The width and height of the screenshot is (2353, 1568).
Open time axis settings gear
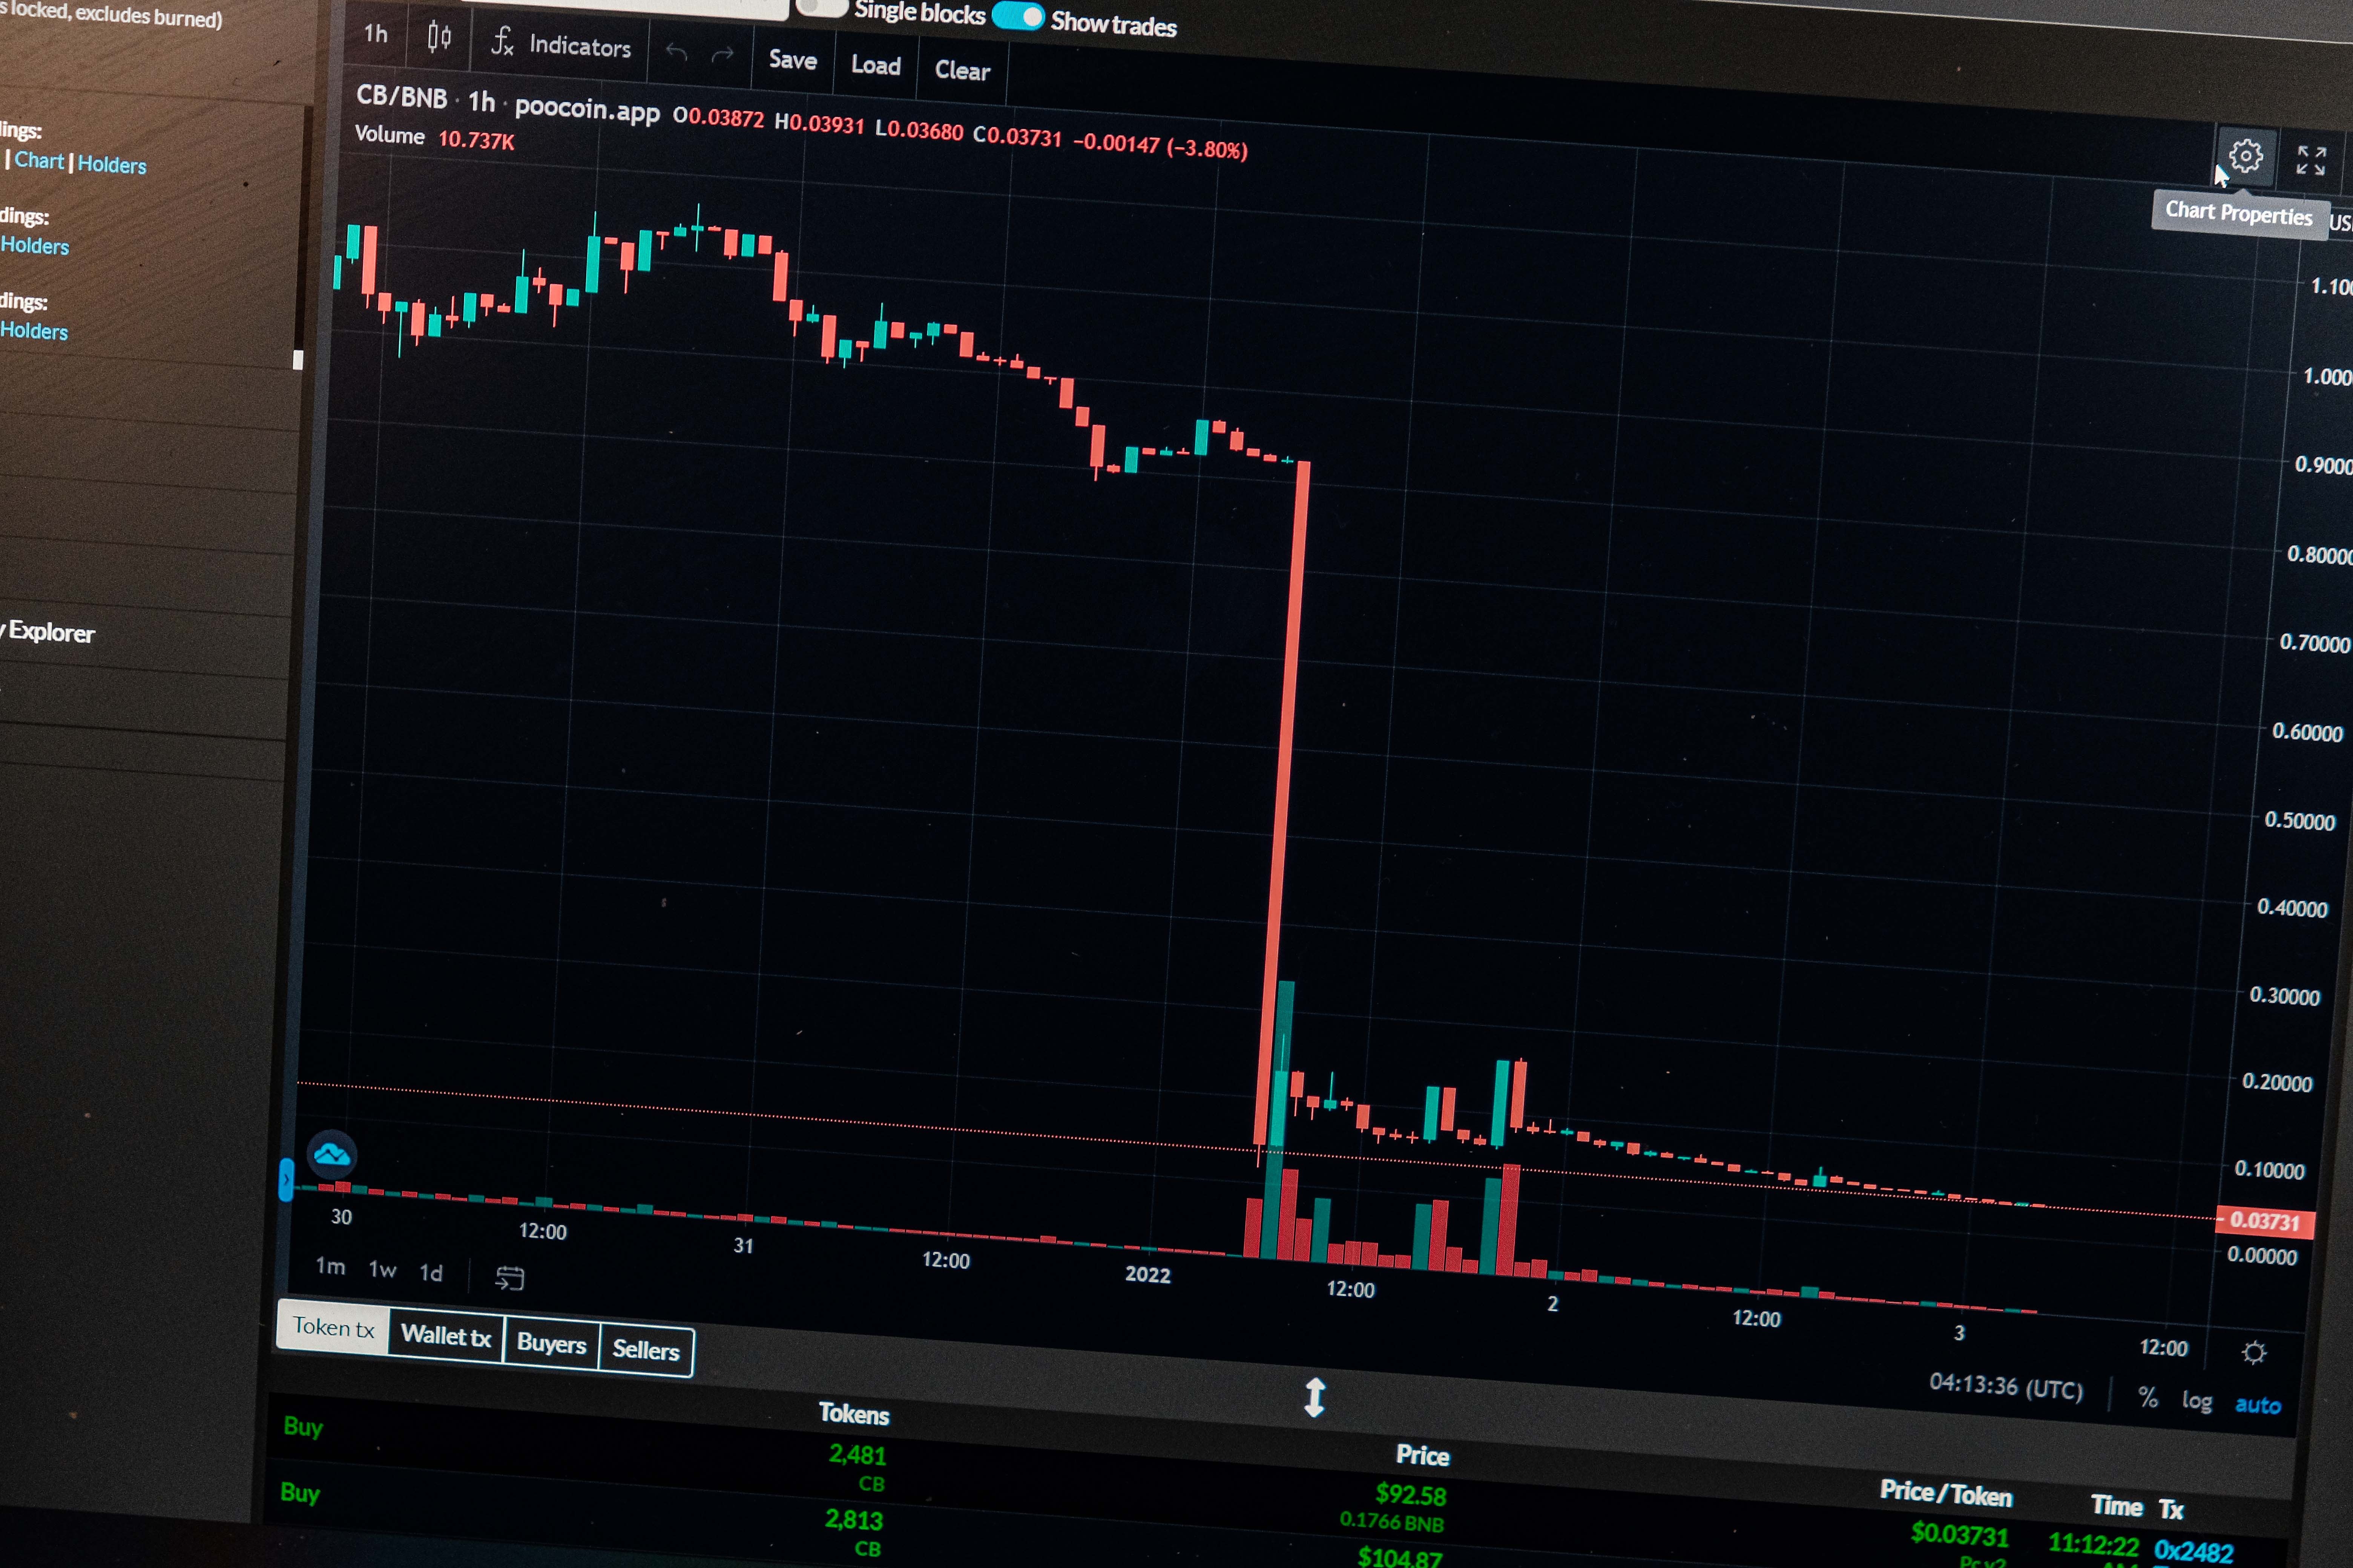[2253, 1352]
